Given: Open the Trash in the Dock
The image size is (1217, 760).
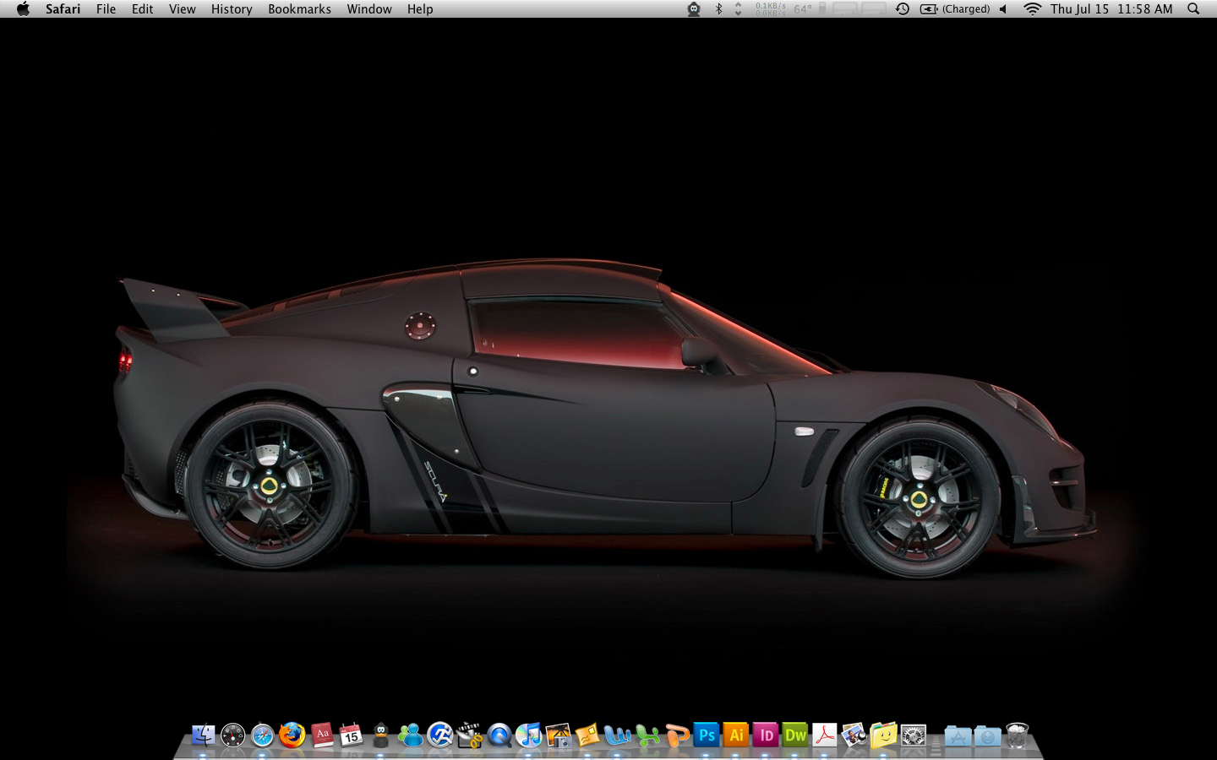Looking at the screenshot, I should 1018,736.
